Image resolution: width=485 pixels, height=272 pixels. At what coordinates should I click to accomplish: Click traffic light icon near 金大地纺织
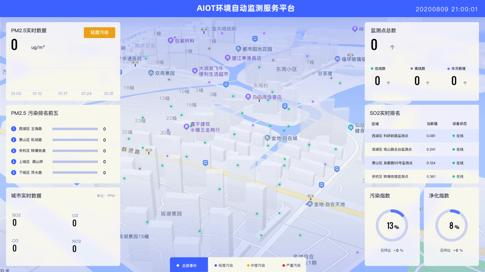click(x=204, y=31)
